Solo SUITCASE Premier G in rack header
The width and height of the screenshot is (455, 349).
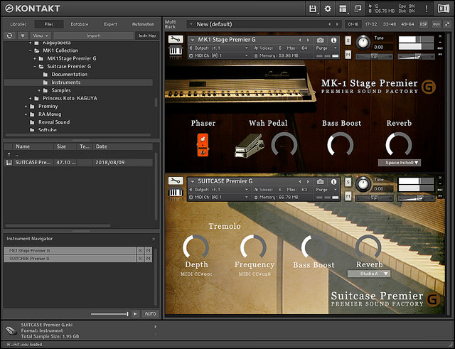[x=348, y=182]
